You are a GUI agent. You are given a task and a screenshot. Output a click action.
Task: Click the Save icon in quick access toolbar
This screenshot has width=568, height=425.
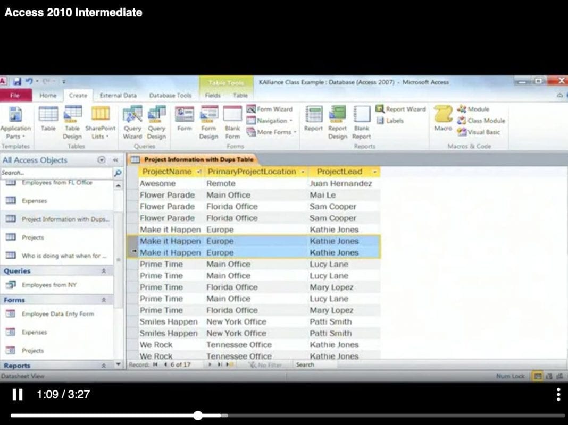pyautogui.click(x=17, y=81)
